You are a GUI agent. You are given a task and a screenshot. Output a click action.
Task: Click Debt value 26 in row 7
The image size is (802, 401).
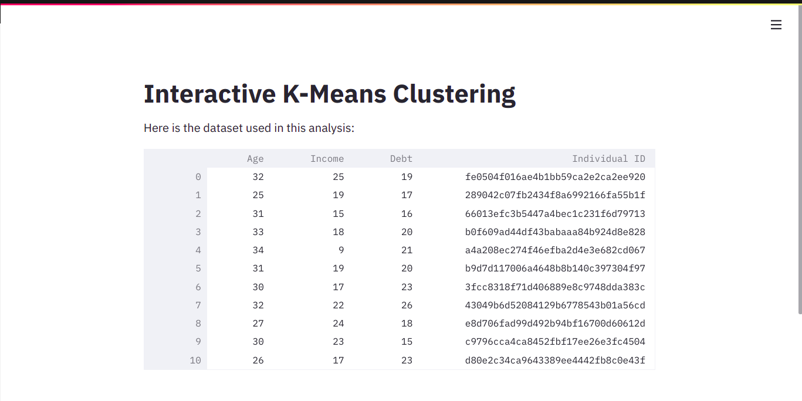point(384,305)
